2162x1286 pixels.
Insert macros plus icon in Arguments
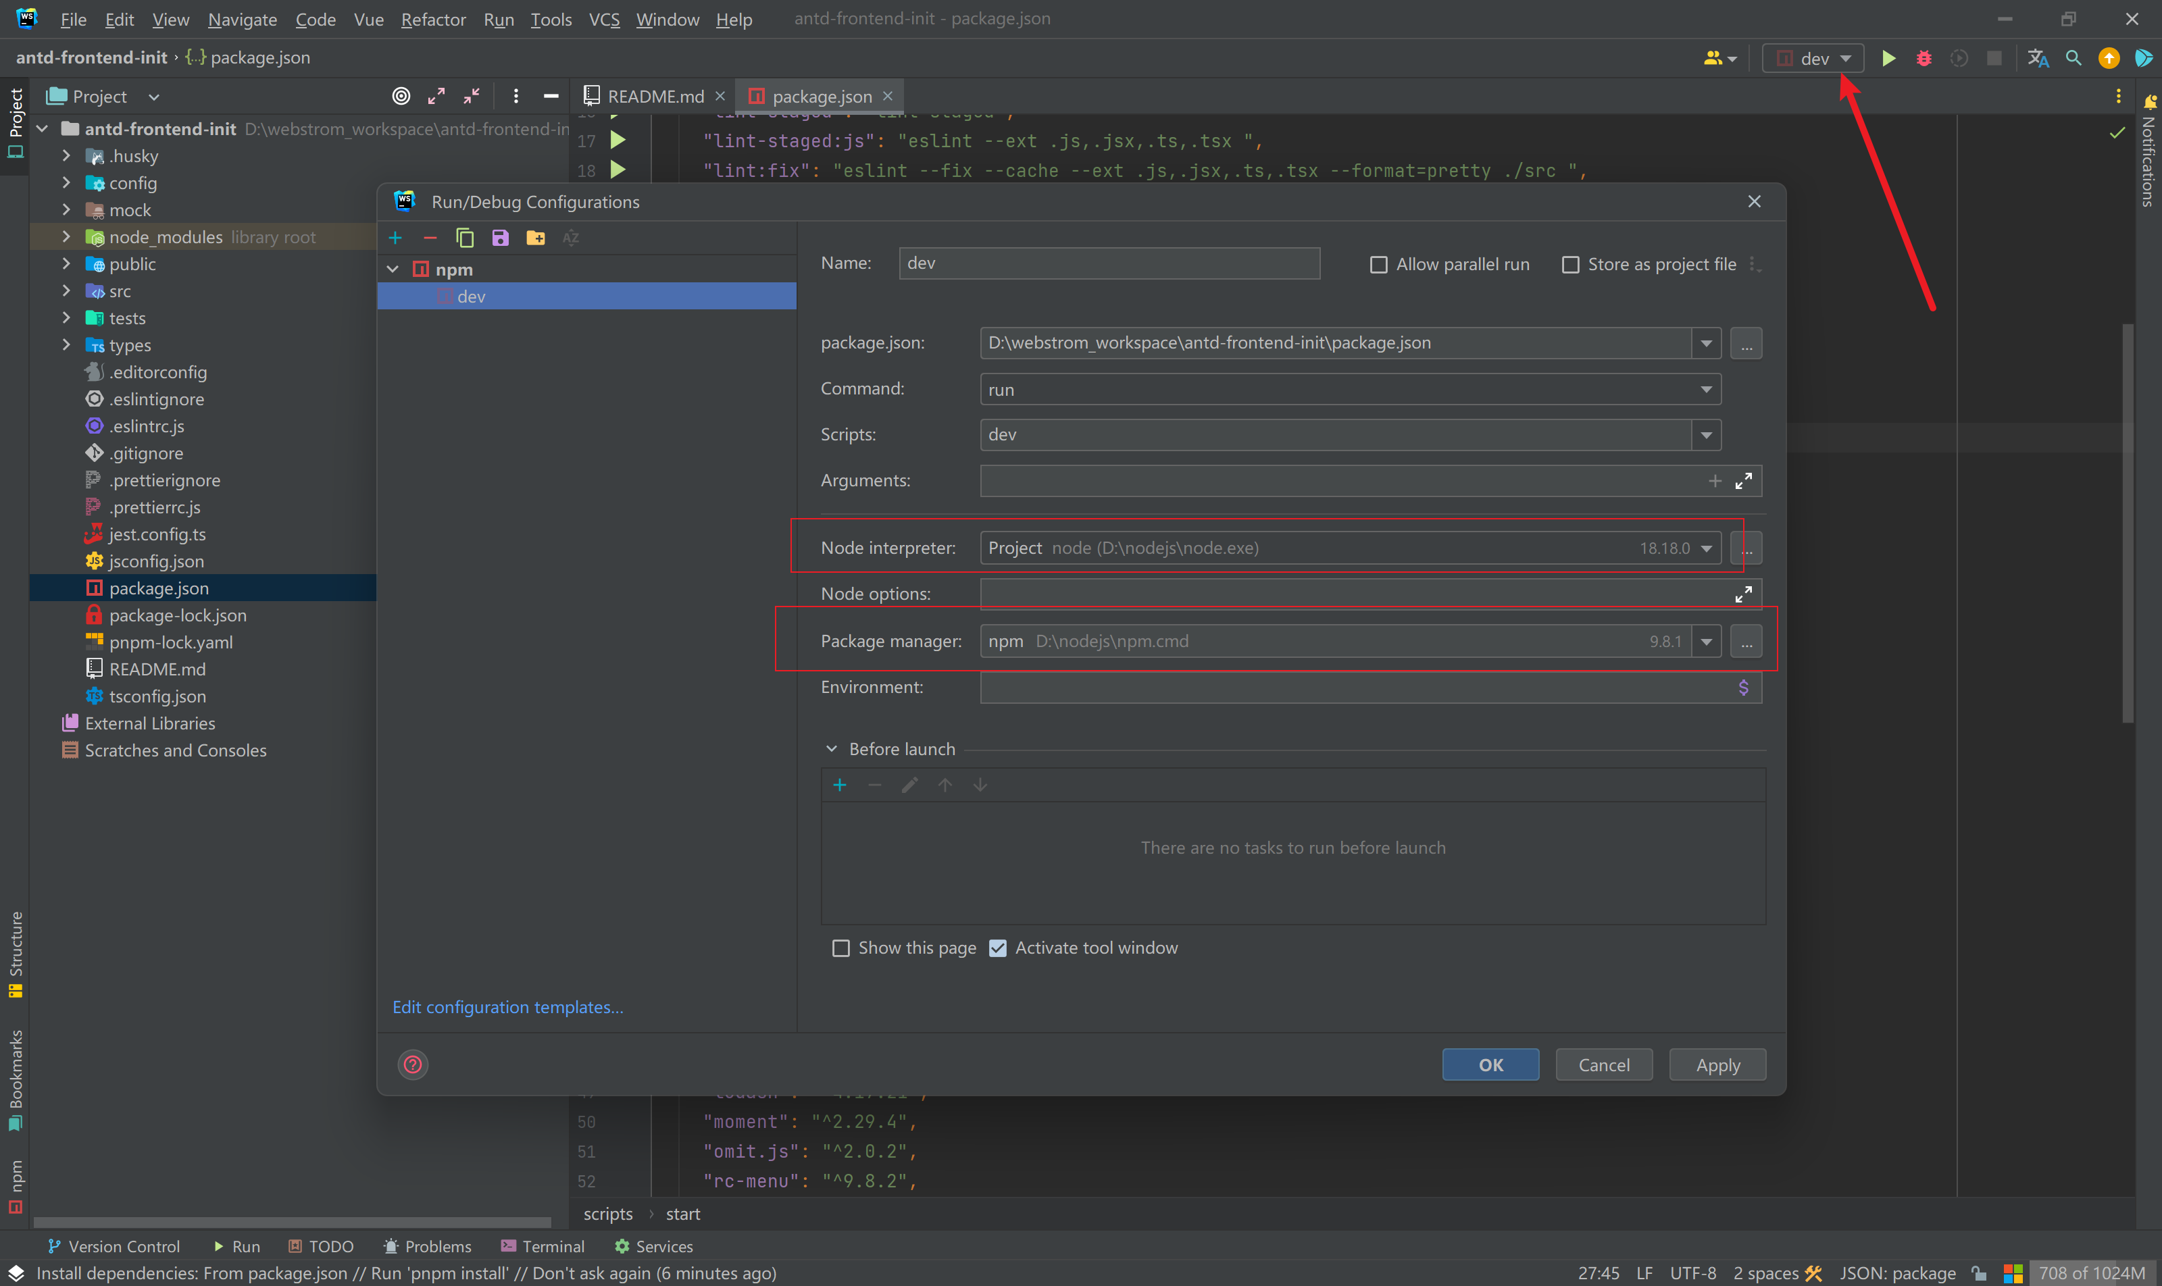[1715, 481]
